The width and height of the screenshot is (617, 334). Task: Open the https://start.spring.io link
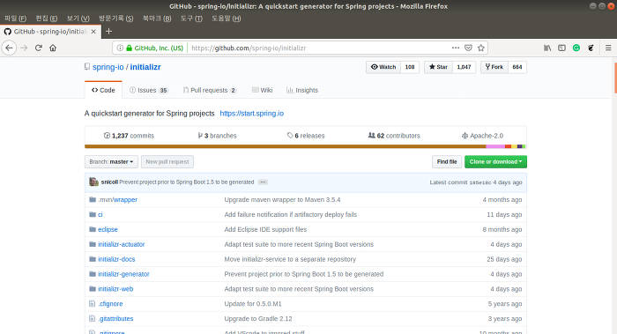click(252, 114)
